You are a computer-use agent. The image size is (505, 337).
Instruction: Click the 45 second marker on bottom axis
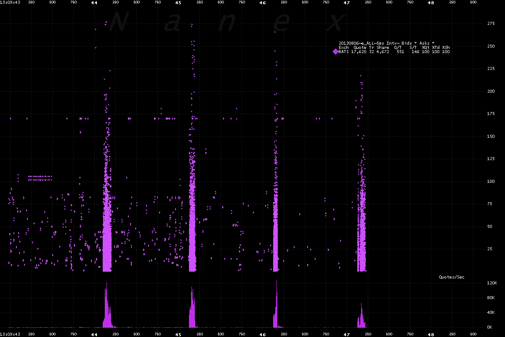(178, 334)
